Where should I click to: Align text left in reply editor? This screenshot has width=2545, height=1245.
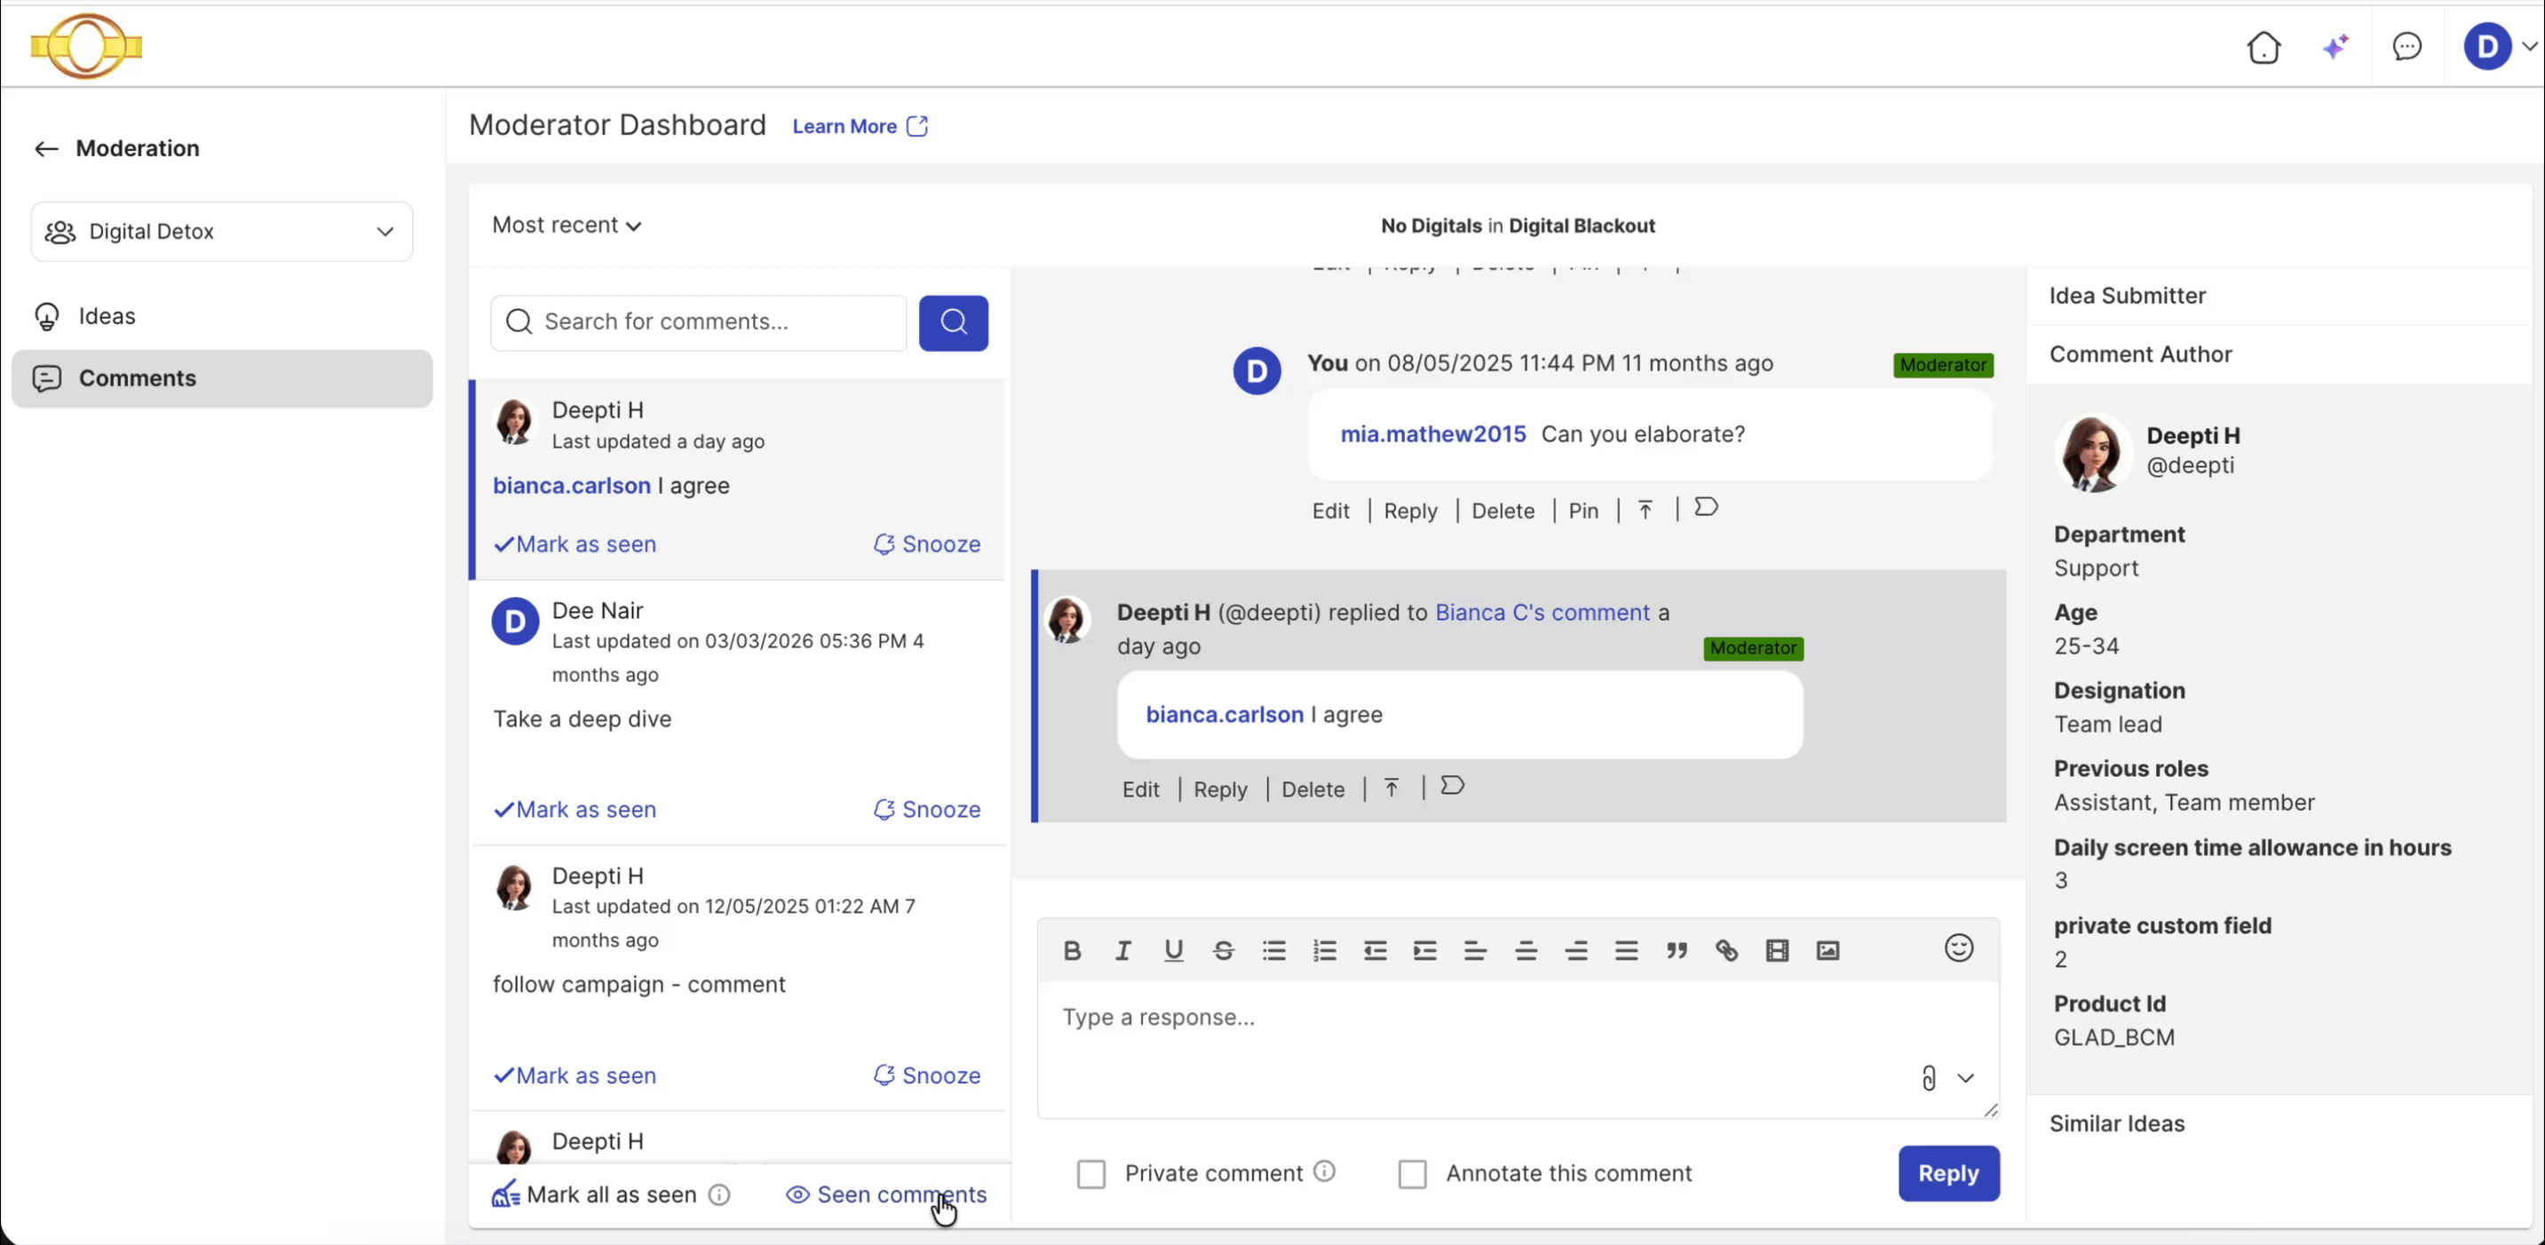tap(1475, 950)
